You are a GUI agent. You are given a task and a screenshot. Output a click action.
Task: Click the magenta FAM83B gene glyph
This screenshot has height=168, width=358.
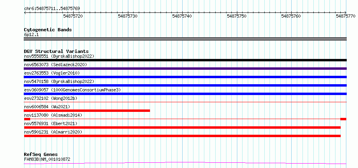185,163
